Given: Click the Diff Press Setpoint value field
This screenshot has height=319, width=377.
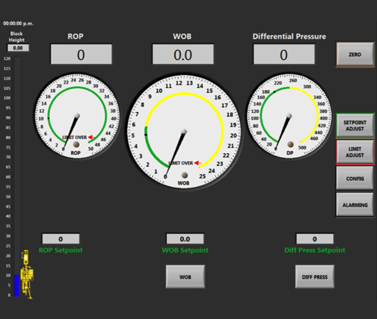Looking at the screenshot, I should (315, 239).
